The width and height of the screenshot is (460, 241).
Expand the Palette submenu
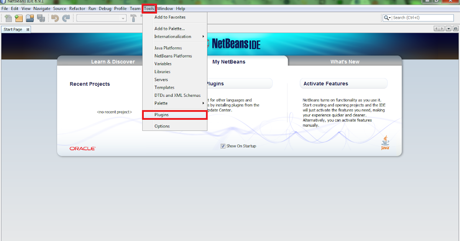(x=175, y=103)
